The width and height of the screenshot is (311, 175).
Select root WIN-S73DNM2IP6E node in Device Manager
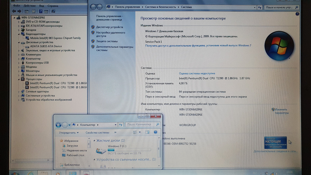(33, 17)
